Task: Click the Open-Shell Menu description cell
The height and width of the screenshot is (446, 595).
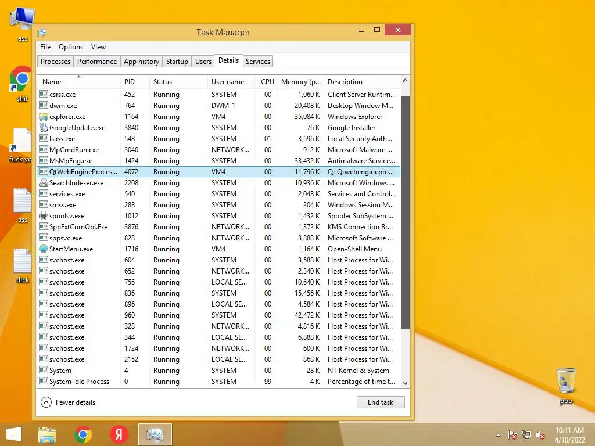Action: coord(354,249)
